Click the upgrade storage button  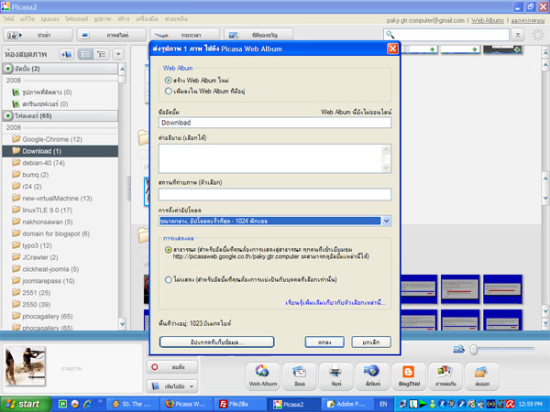(216, 342)
